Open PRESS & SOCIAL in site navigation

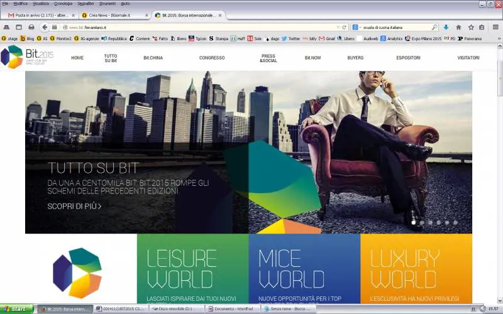click(x=268, y=58)
